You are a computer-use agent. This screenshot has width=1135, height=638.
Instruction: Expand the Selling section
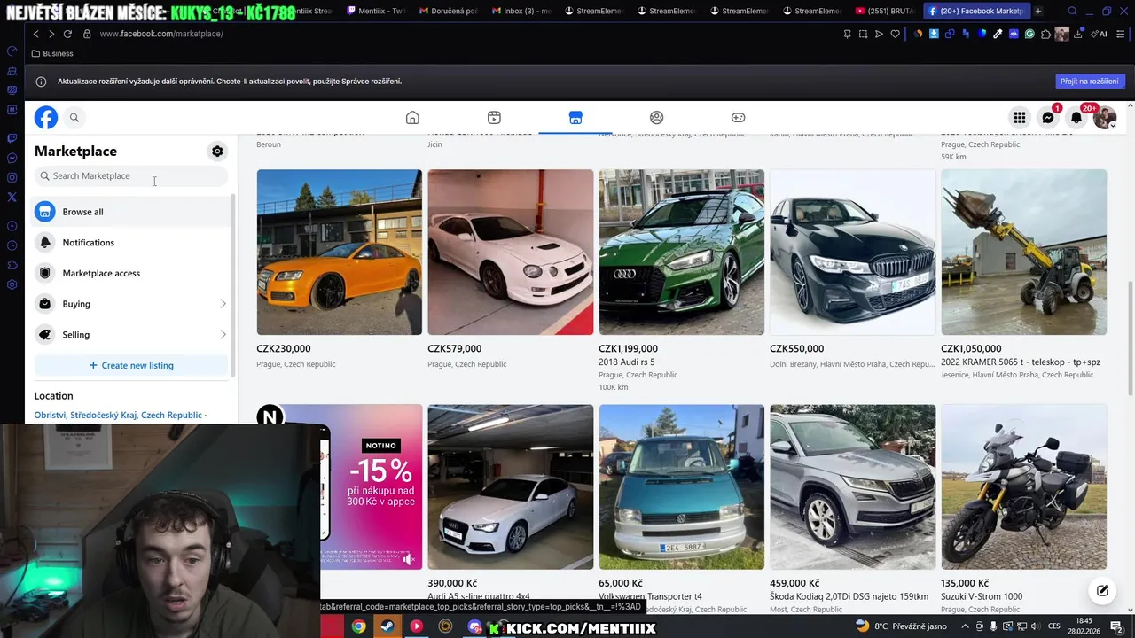pos(131,335)
